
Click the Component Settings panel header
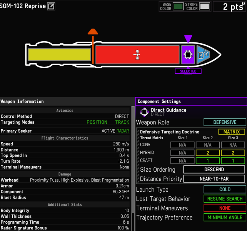click(x=191, y=101)
